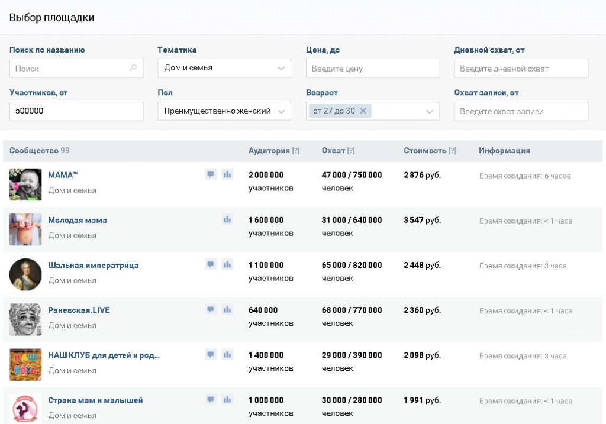This screenshot has height=424, width=606.
Task: Click audience value 1 600 000
Action: (266, 220)
